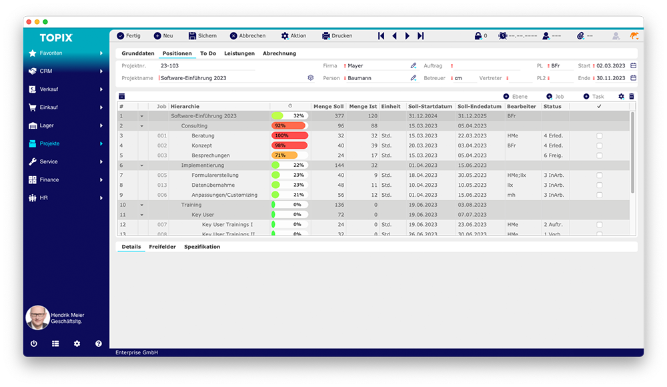Open the help question mark icon
The width and height of the screenshot is (667, 387).
[99, 344]
